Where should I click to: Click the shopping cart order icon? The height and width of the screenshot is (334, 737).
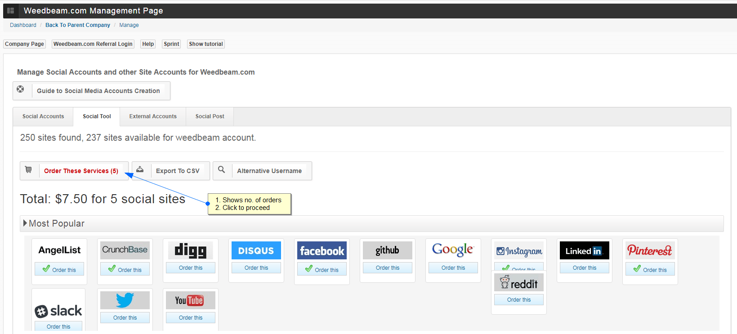coord(28,169)
